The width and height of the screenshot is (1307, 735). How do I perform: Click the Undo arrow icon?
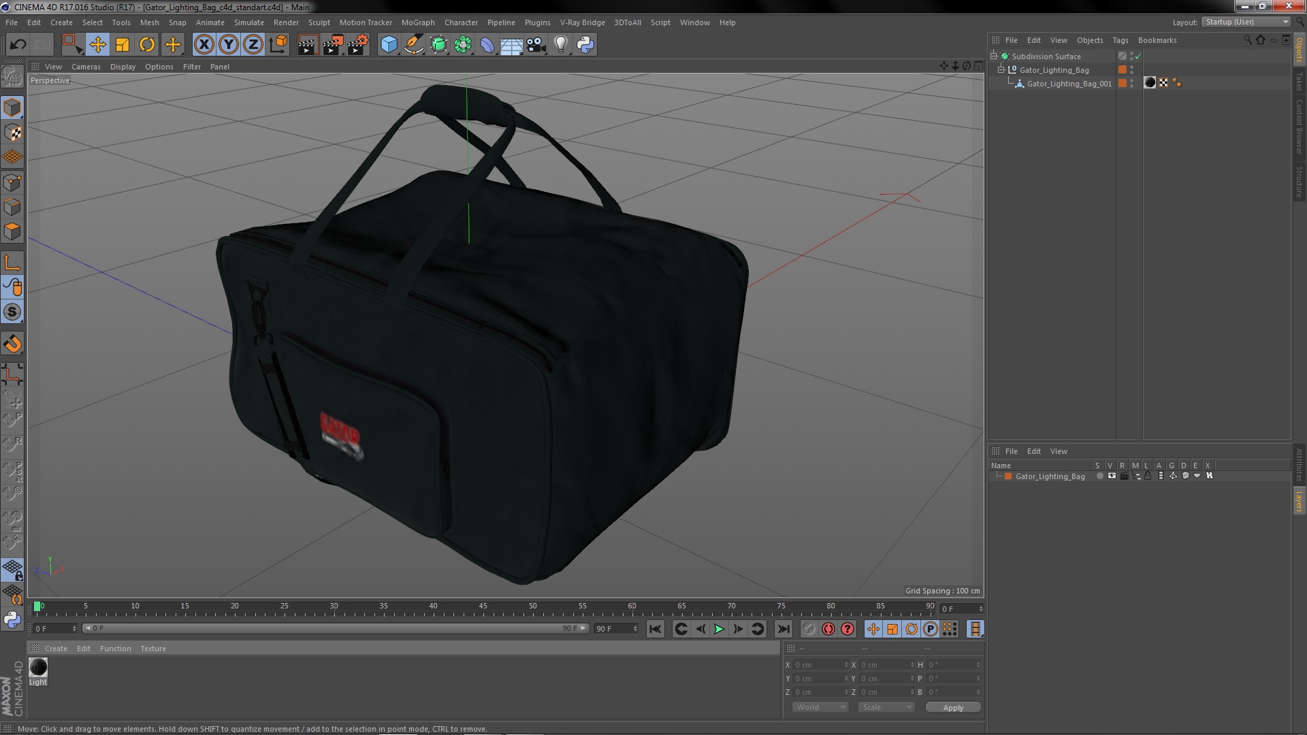pos(18,45)
